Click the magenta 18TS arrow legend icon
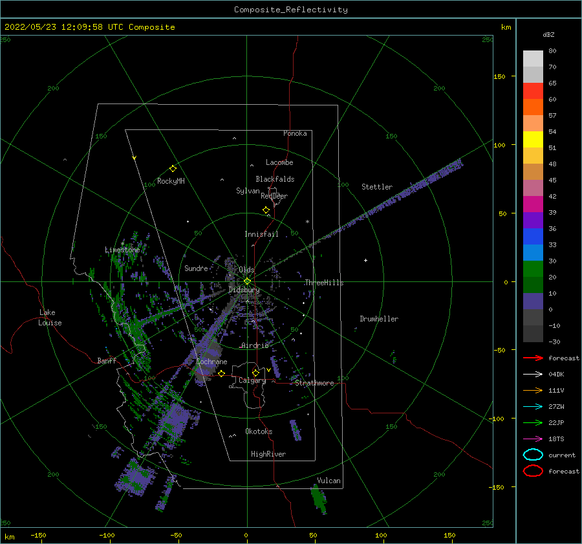 (x=533, y=439)
